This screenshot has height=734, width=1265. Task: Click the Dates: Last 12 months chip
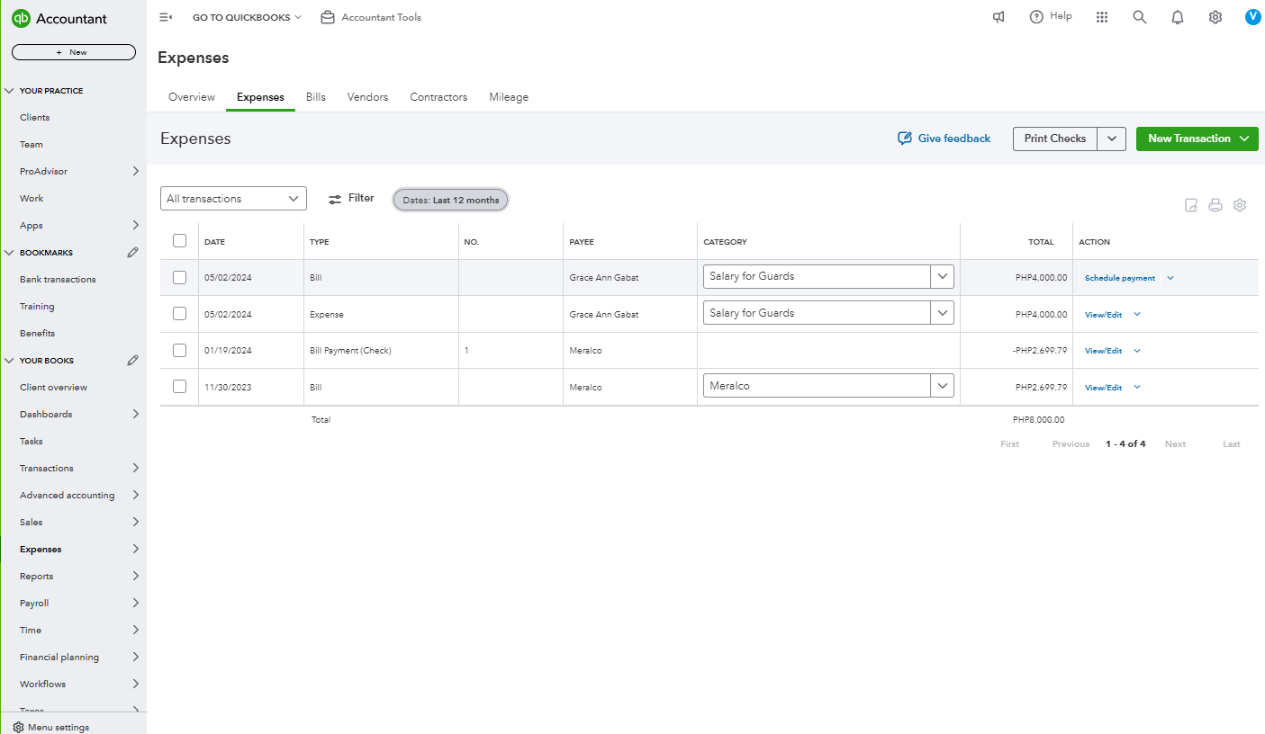(451, 200)
